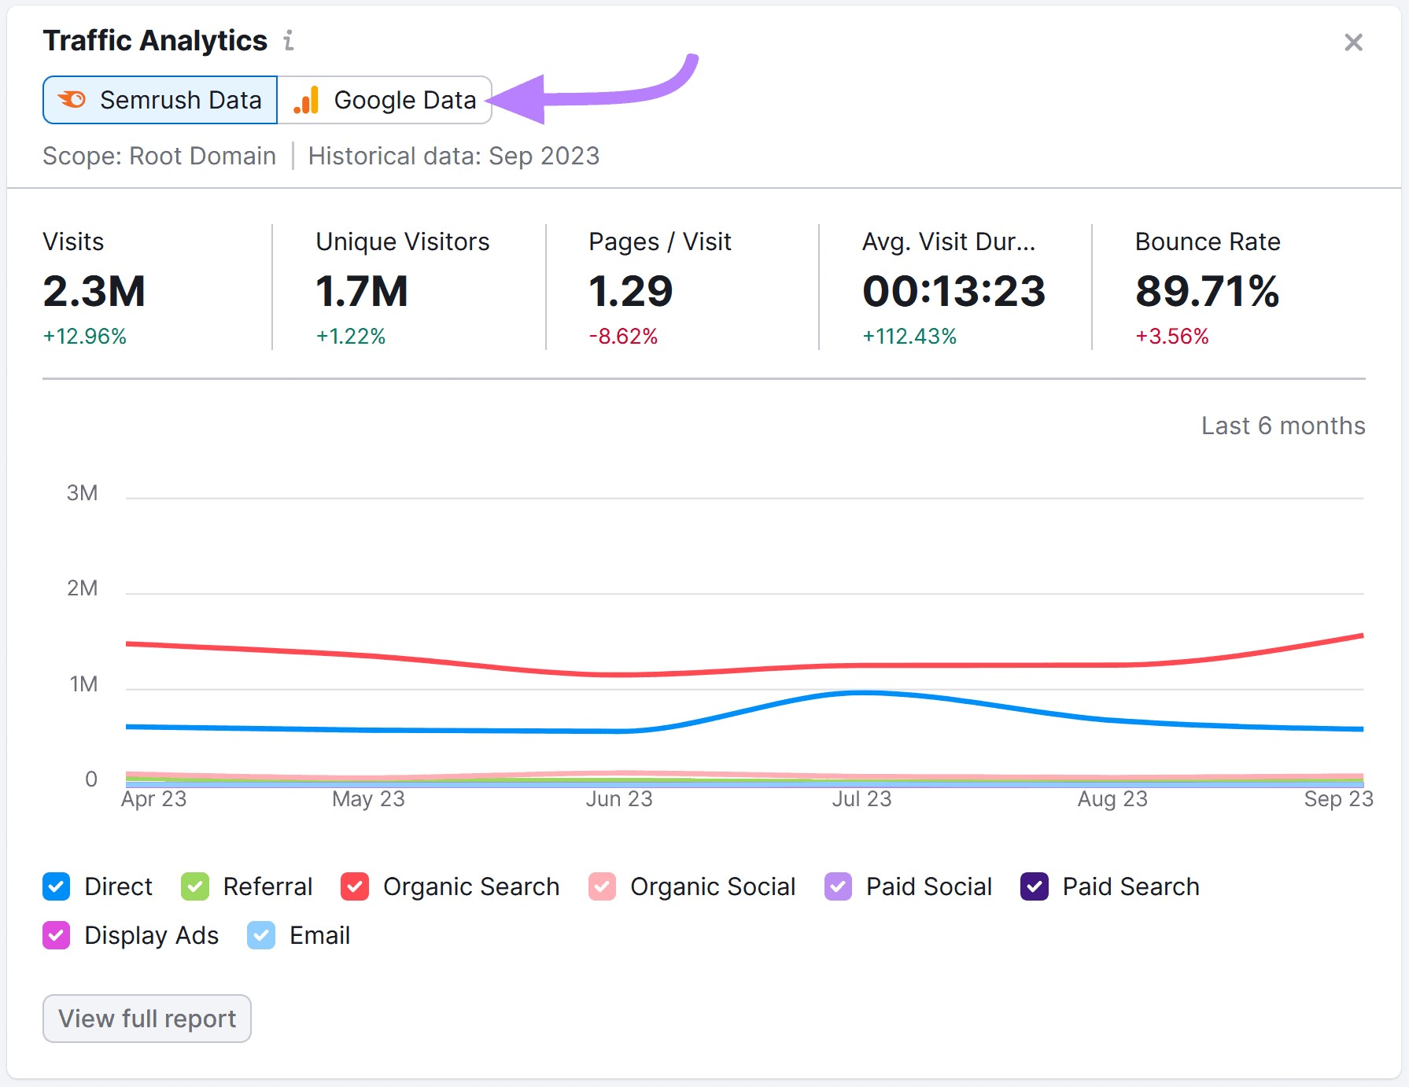Screen dimensions: 1409x1087
Task: Open the Traffic Analytics info tooltip
Action: 288,41
